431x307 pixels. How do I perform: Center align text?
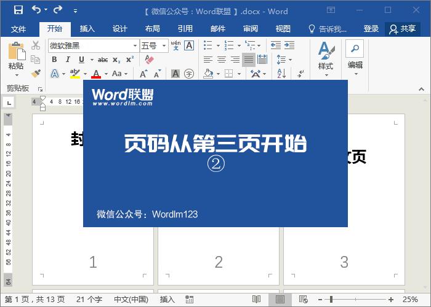click(x=222, y=60)
